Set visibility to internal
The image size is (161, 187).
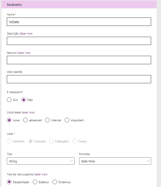click(47, 120)
